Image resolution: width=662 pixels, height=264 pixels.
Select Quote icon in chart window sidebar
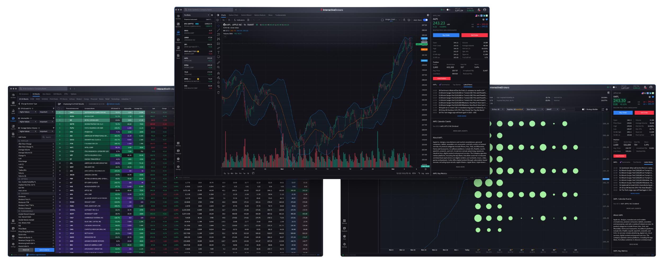[178, 33]
